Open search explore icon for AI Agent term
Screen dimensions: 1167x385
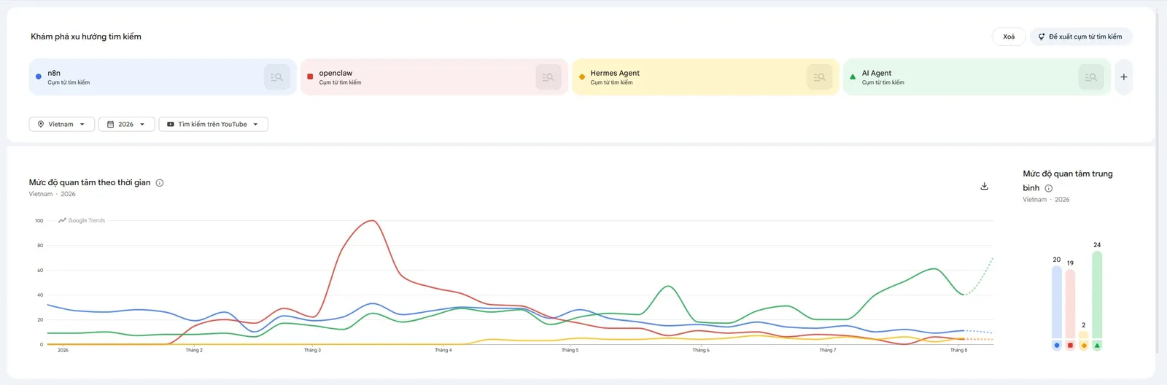click(x=1091, y=77)
